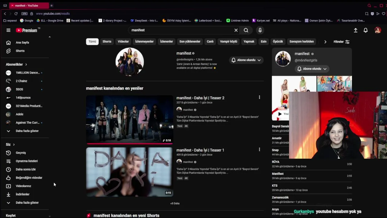Open manifest - Daha İyi | Teaser 2 title

(200, 98)
